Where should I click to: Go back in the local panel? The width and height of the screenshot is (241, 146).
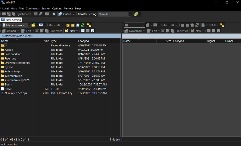[x=51, y=25]
